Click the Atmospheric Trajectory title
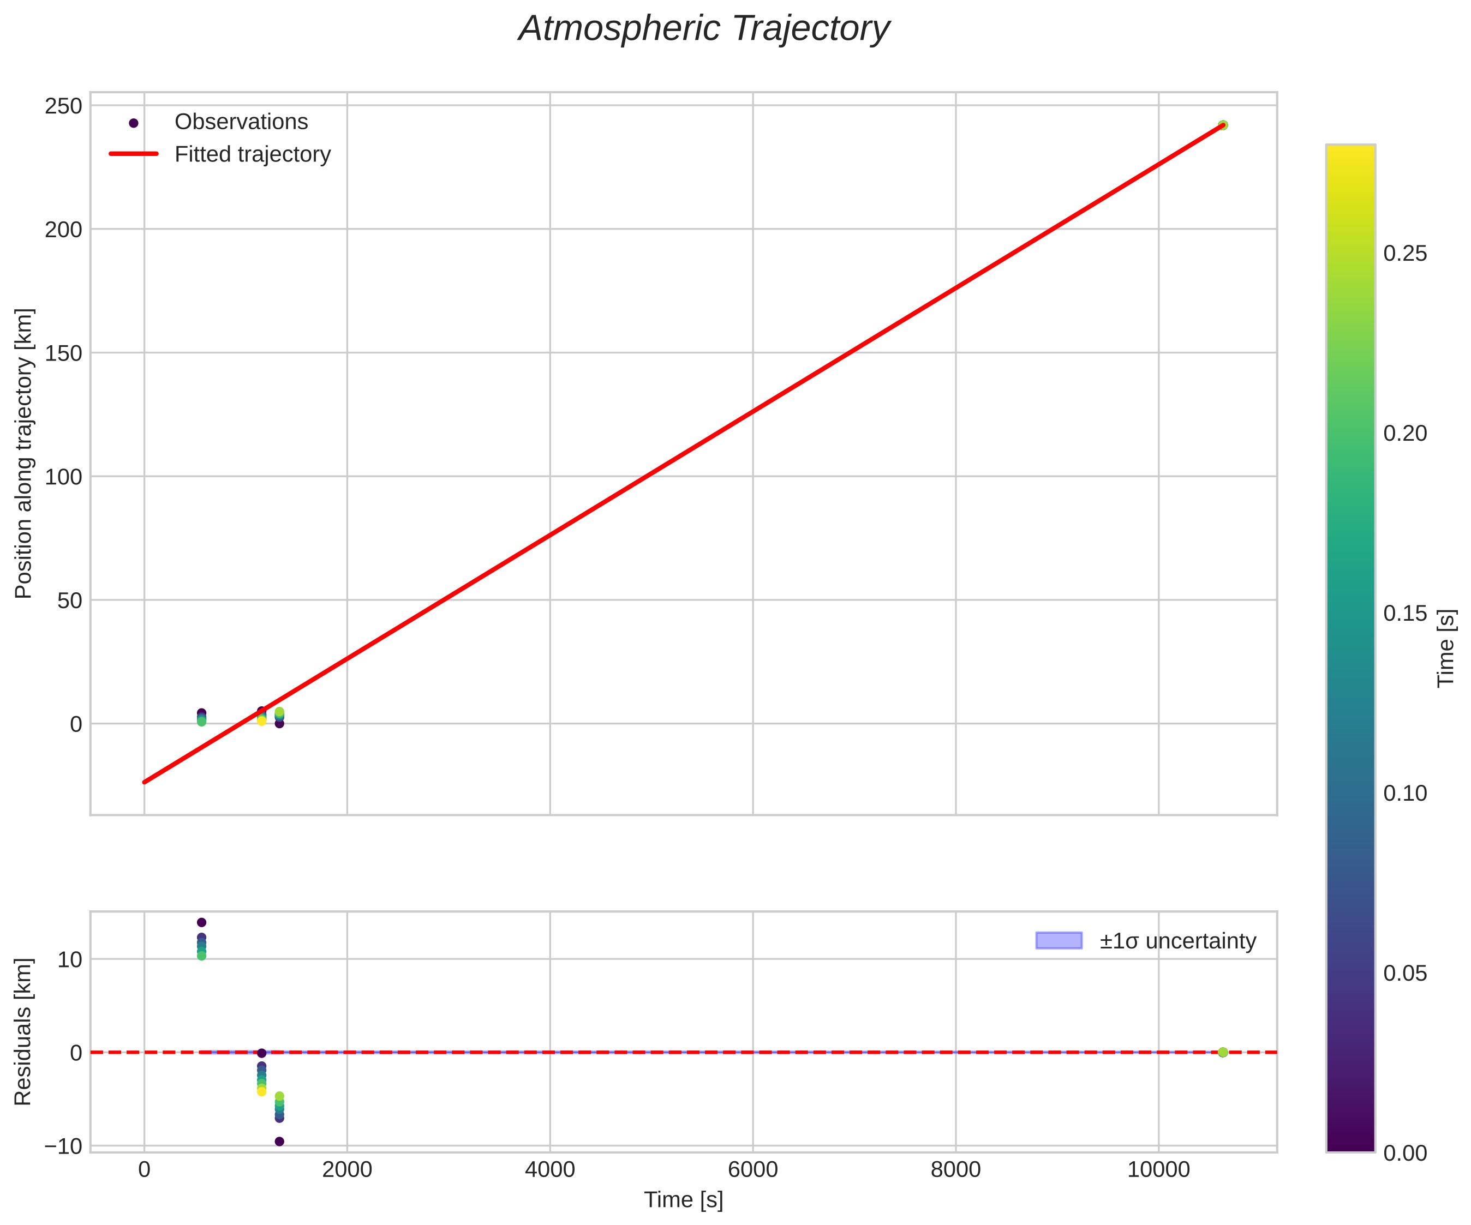 703,29
